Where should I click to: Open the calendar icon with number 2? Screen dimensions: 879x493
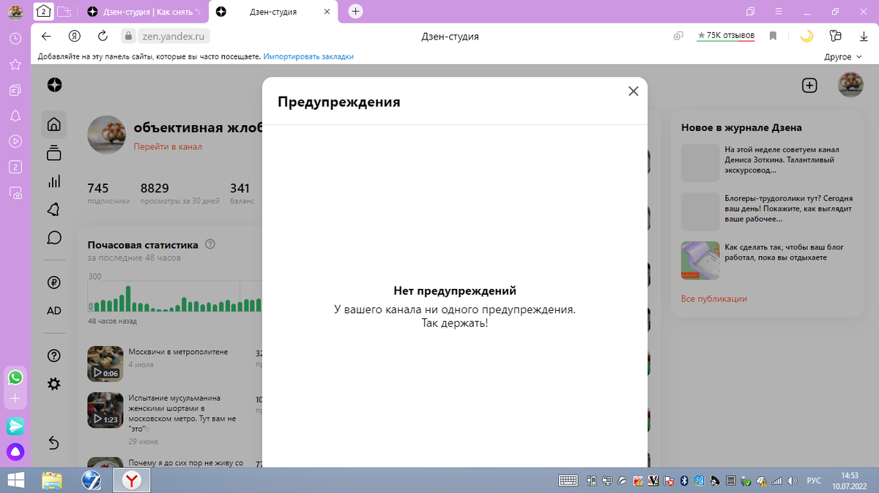[15, 167]
